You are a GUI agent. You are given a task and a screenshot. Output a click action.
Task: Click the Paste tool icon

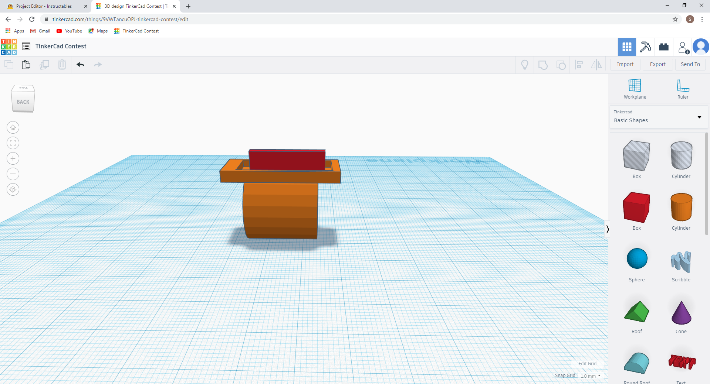[x=26, y=65]
